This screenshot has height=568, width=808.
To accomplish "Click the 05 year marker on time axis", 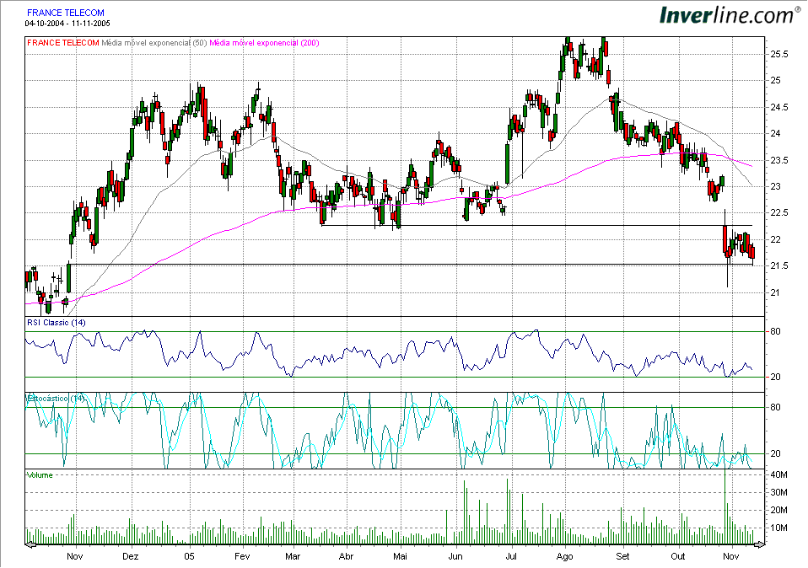I will point(189,557).
